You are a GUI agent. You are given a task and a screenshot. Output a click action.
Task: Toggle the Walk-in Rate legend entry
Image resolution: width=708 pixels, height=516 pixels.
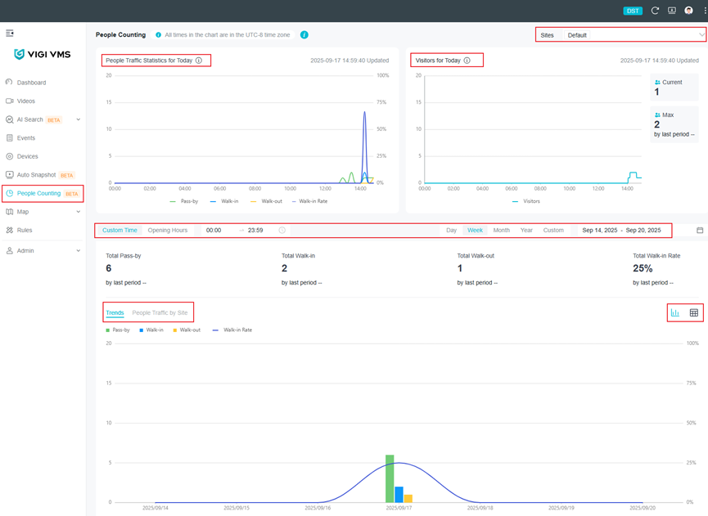coord(235,330)
